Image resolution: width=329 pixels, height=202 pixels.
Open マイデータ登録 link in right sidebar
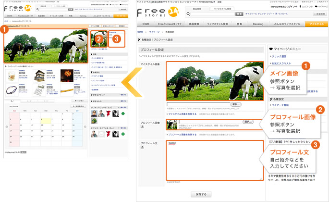280,105
